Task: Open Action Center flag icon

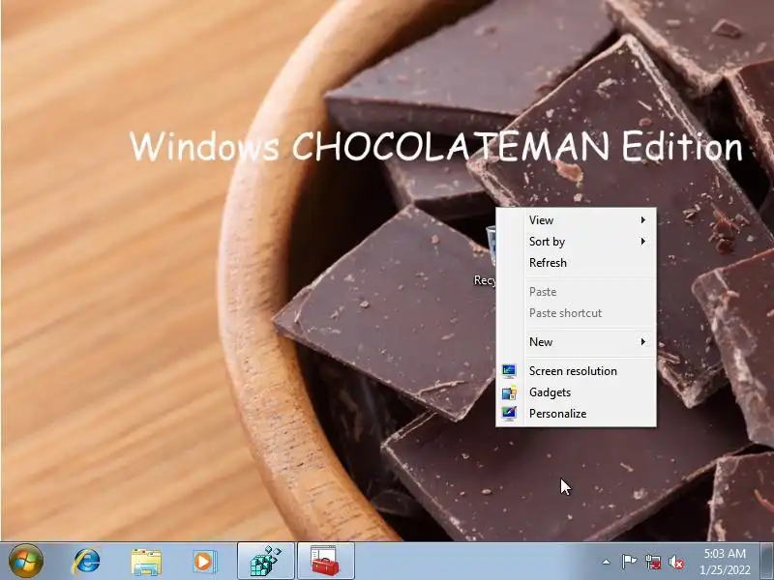Action: click(x=629, y=562)
